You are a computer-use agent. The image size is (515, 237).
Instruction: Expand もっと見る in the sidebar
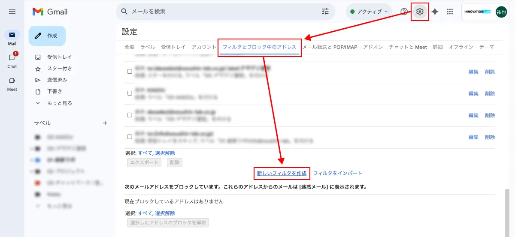(59, 103)
